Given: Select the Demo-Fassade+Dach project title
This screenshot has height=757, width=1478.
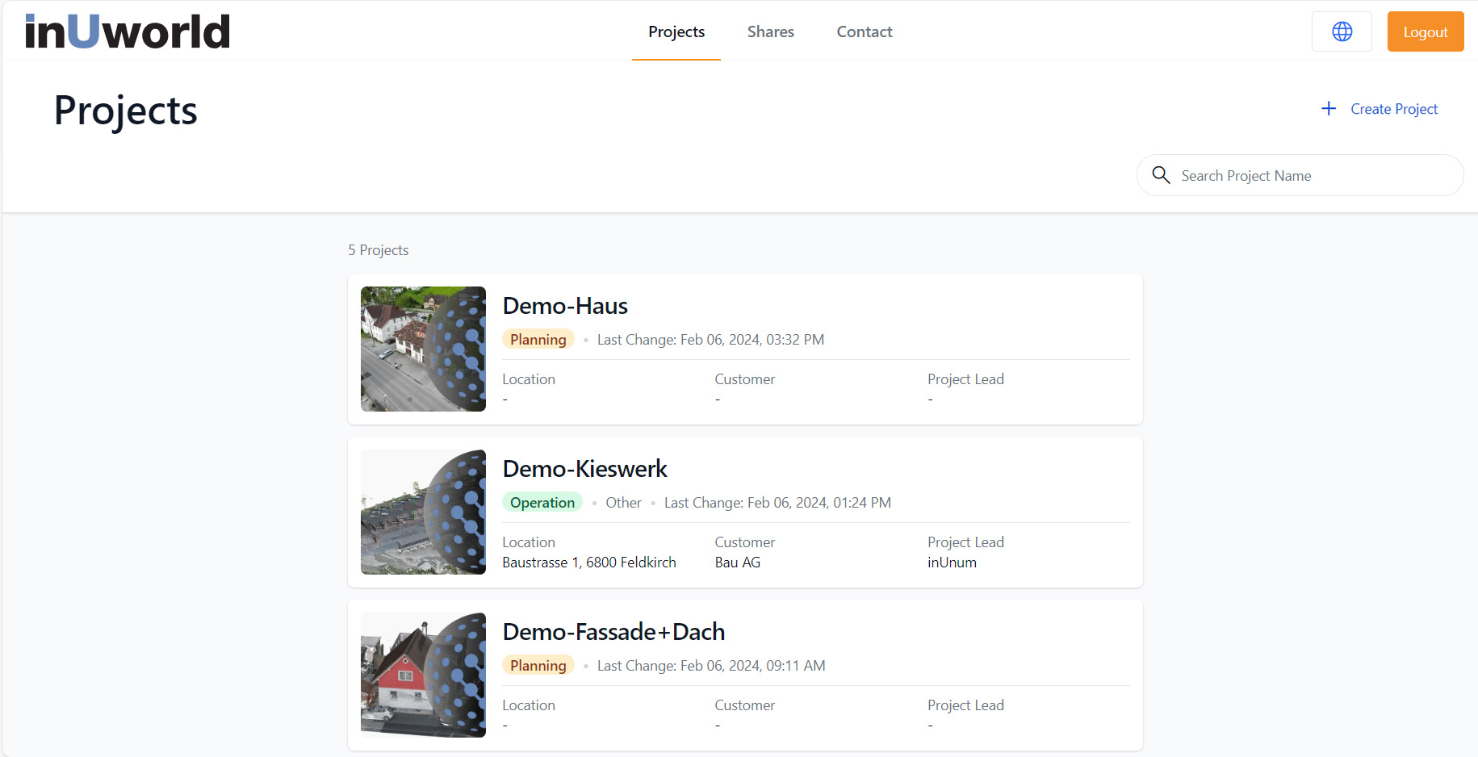Looking at the screenshot, I should coord(613,632).
